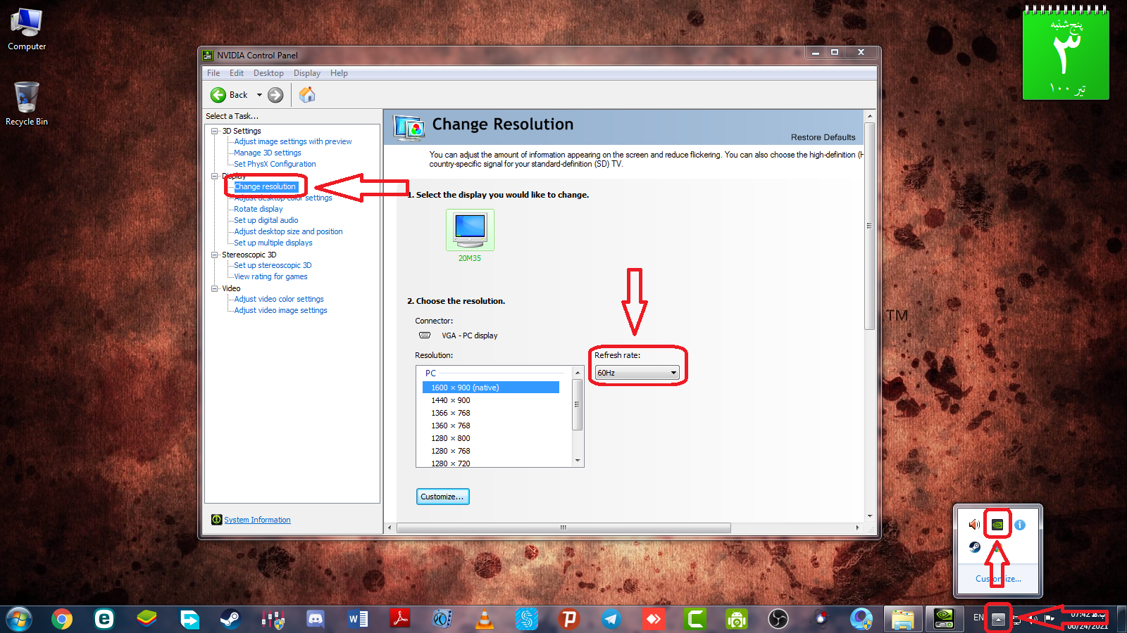1127x633 pixels.
Task: Click the horizontal scrollbar of the settings pane
Action: pos(563,527)
